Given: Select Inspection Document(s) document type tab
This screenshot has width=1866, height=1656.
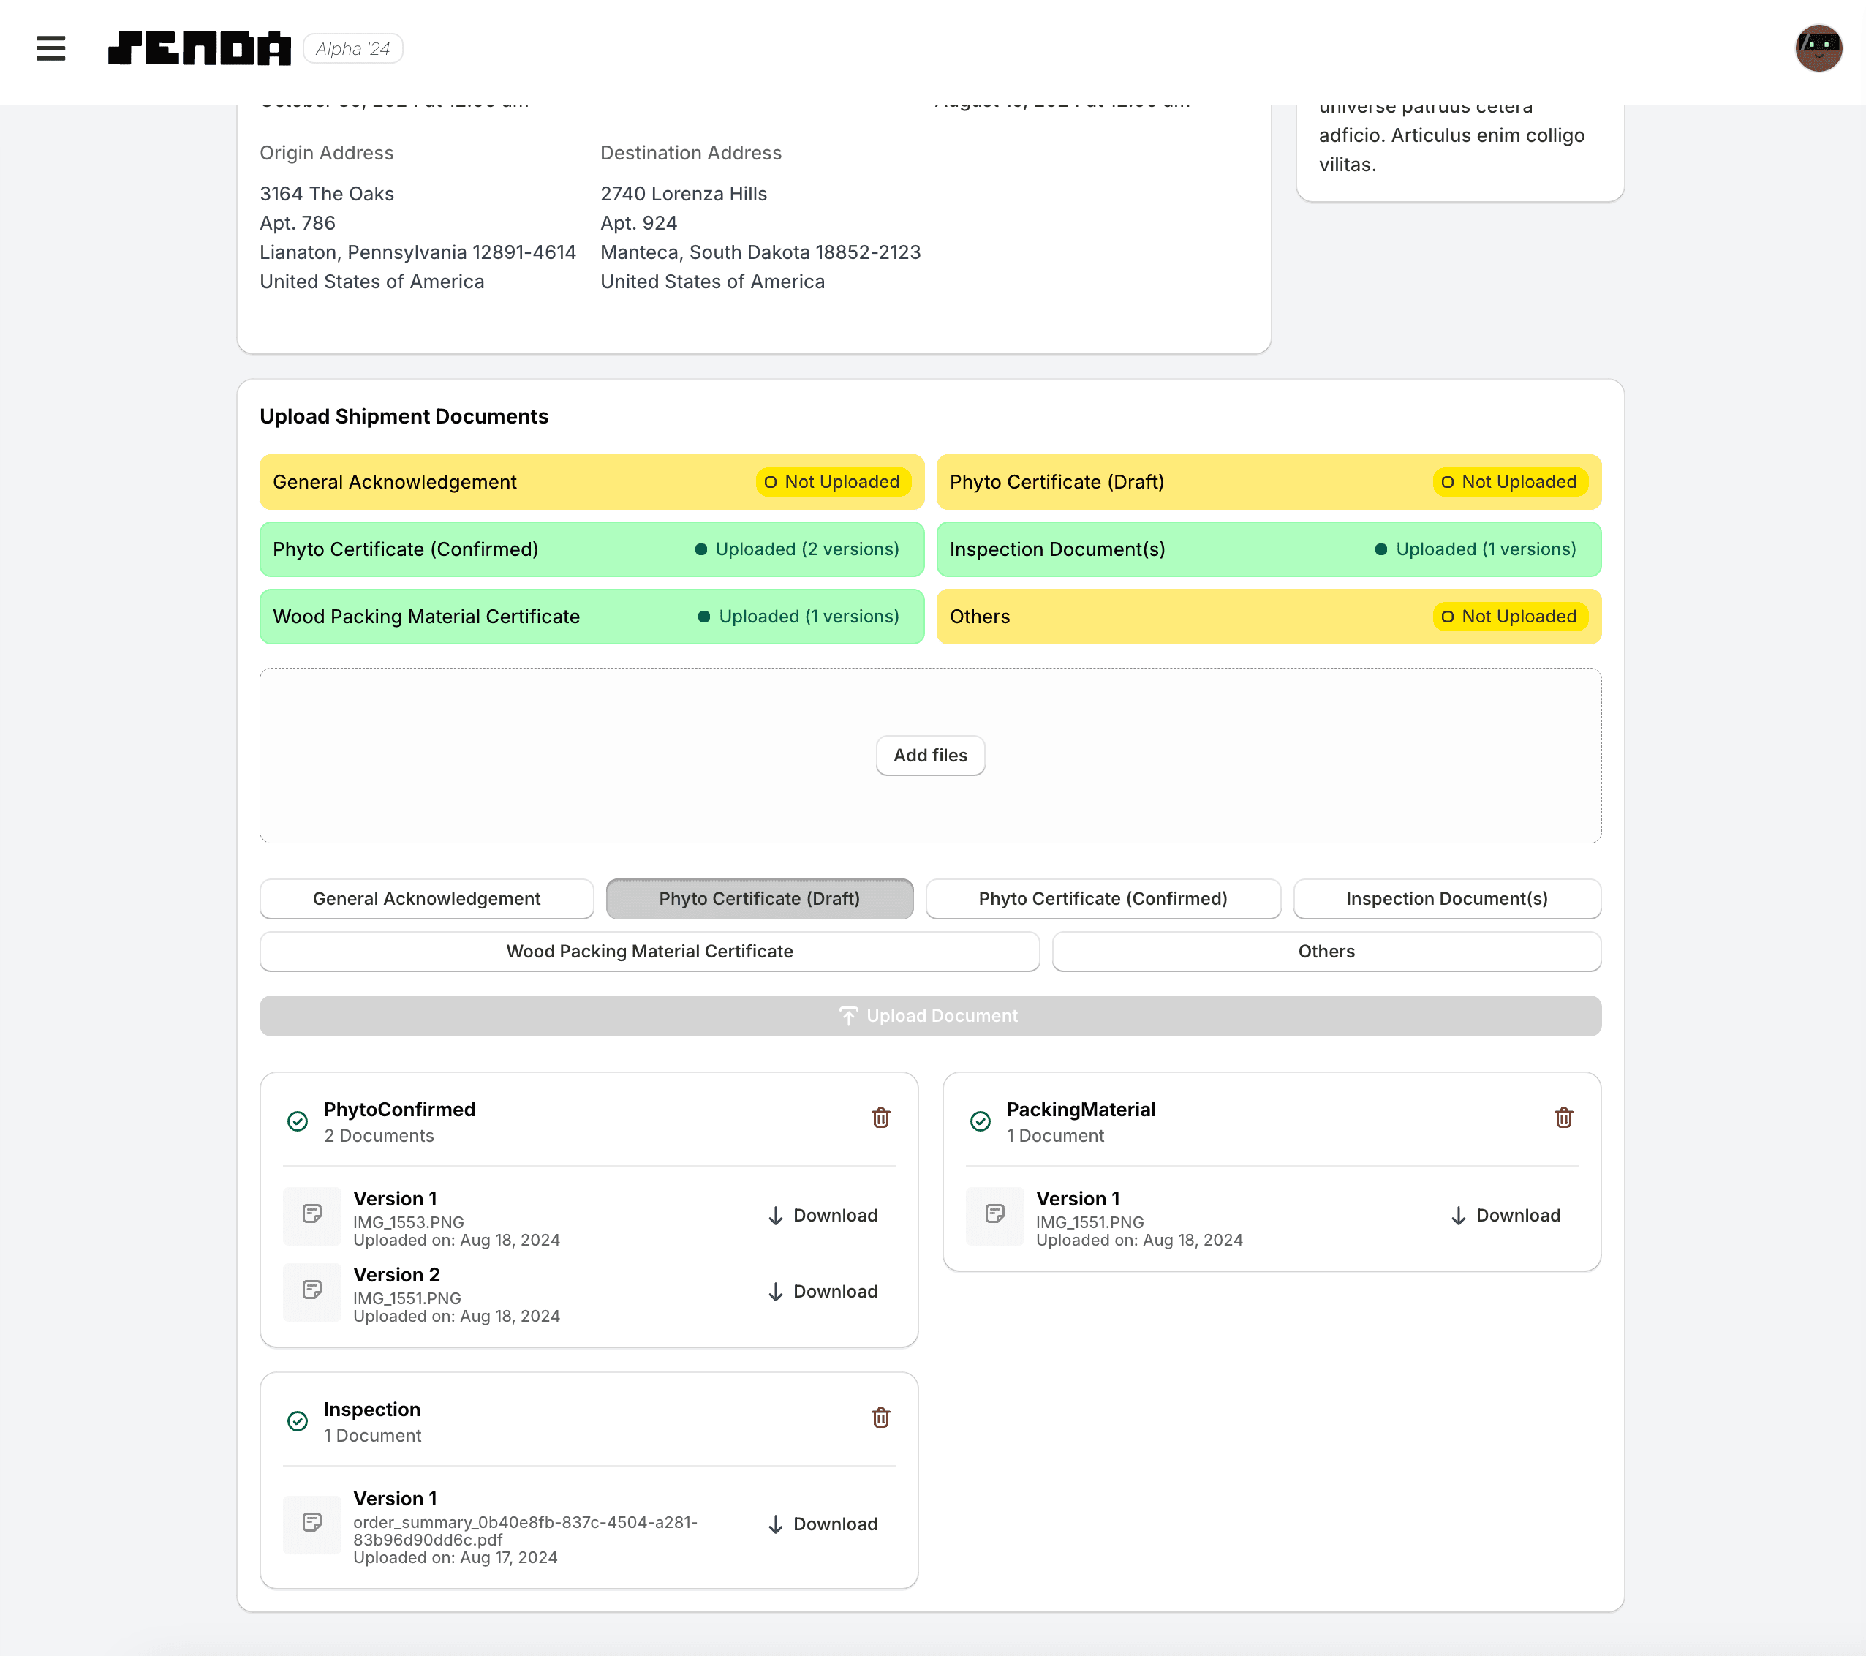Looking at the screenshot, I should [x=1446, y=898].
